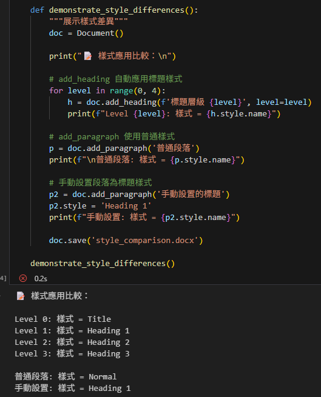Click the doc.save('style_comparison.docx') line
This screenshot has height=397, width=321.
126,240
